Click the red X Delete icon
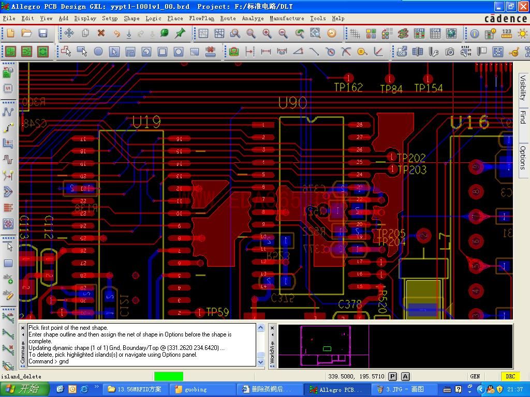This screenshot has width=530, height=397. [101, 34]
